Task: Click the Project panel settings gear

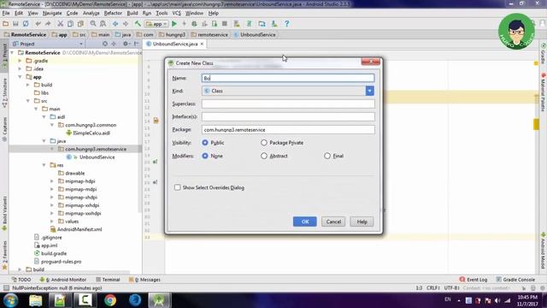Action: pyautogui.click(x=126, y=44)
